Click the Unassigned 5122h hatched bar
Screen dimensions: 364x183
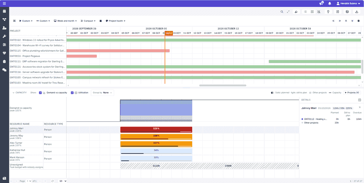(x=156, y=166)
